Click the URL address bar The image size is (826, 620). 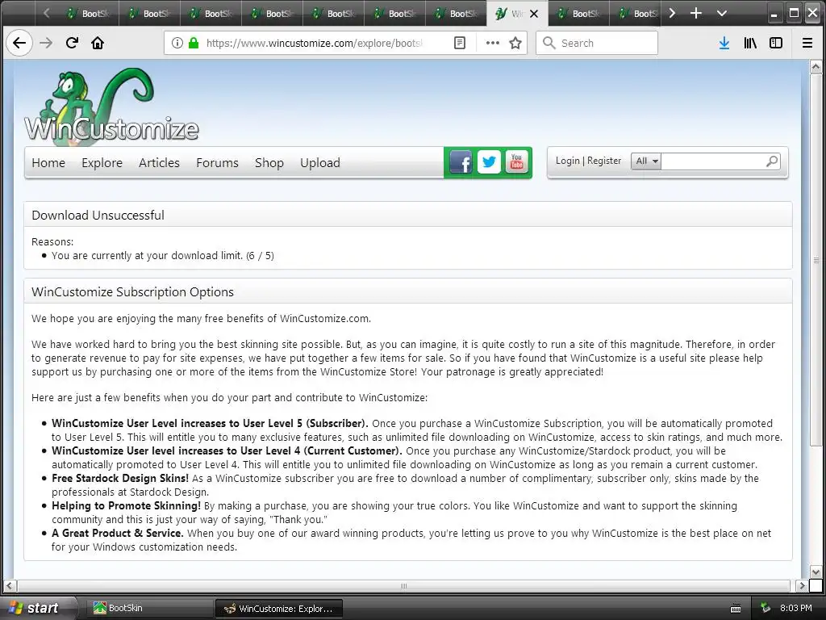pos(314,43)
